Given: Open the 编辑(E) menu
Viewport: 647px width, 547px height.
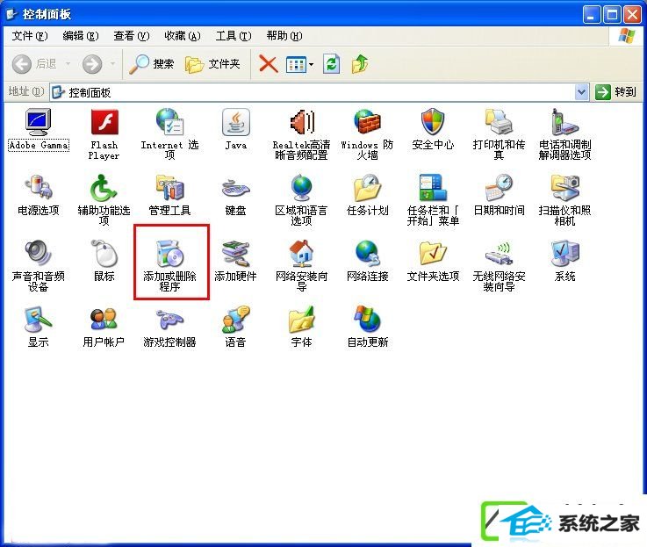Looking at the screenshot, I should [x=81, y=36].
